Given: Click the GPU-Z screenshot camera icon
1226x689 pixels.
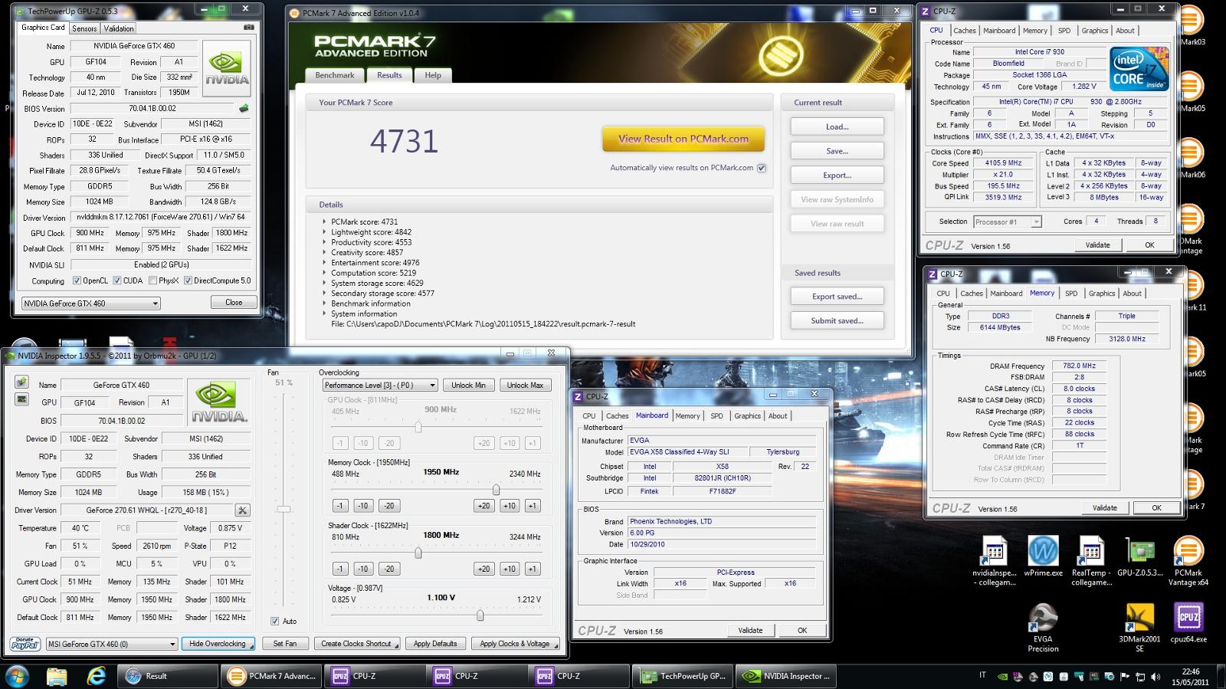Looking at the screenshot, I should coord(248,28).
